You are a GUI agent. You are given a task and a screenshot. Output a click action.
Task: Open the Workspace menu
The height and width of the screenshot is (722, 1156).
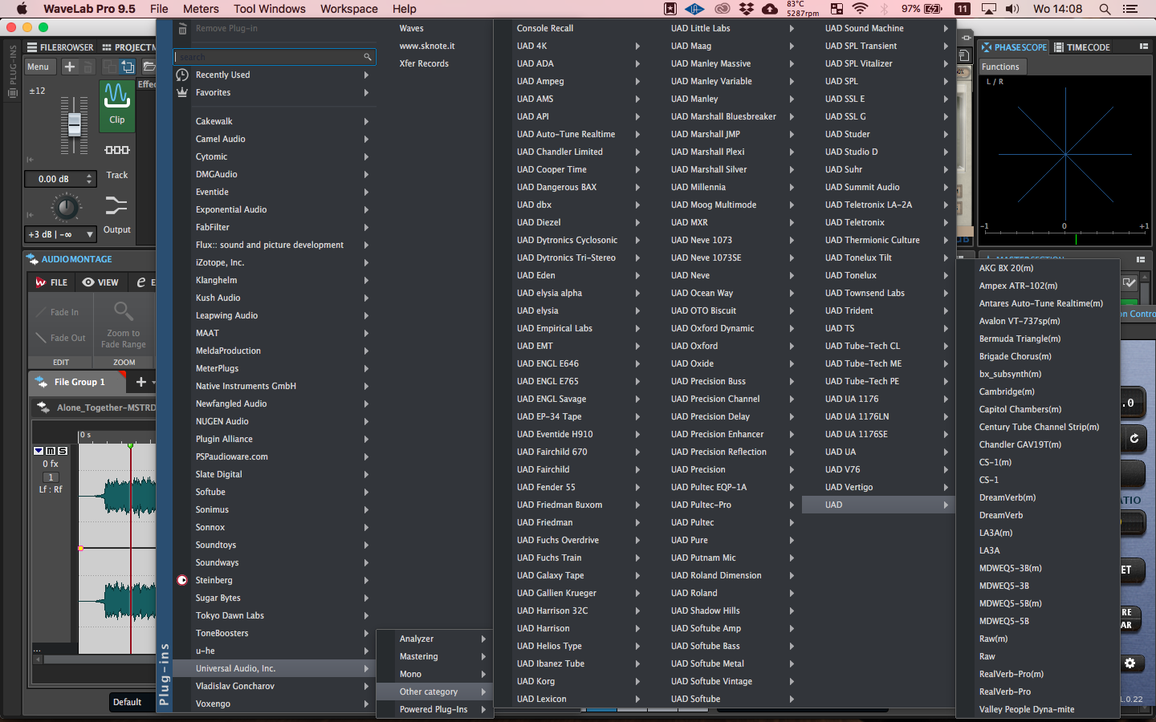pos(349,9)
